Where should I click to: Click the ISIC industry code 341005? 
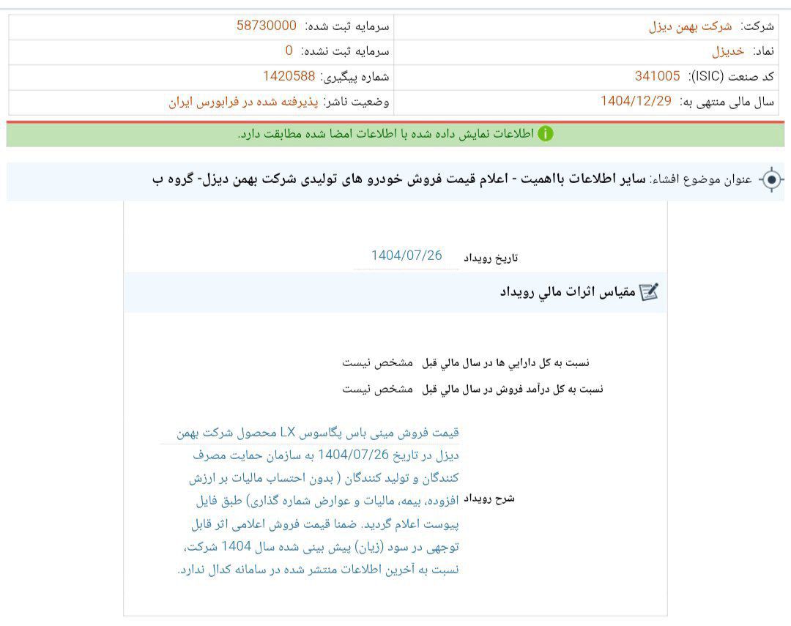[657, 76]
